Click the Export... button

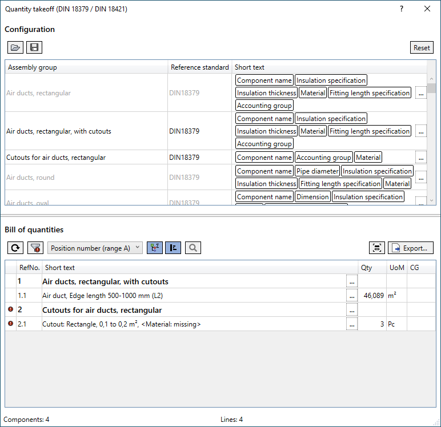pyautogui.click(x=411, y=248)
